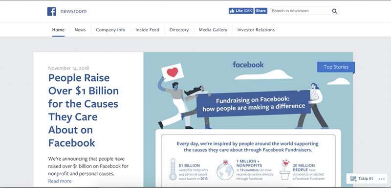Focus the Search in newsroom field
The width and height of the screenshot is (391, 188).
(x=301, y=11)
